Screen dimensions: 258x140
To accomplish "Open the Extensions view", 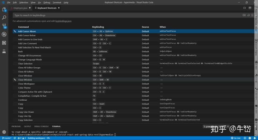I will (x=4, y=43).
